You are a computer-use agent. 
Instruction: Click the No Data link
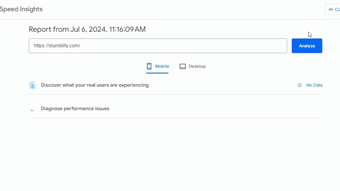tap(314, 85)
